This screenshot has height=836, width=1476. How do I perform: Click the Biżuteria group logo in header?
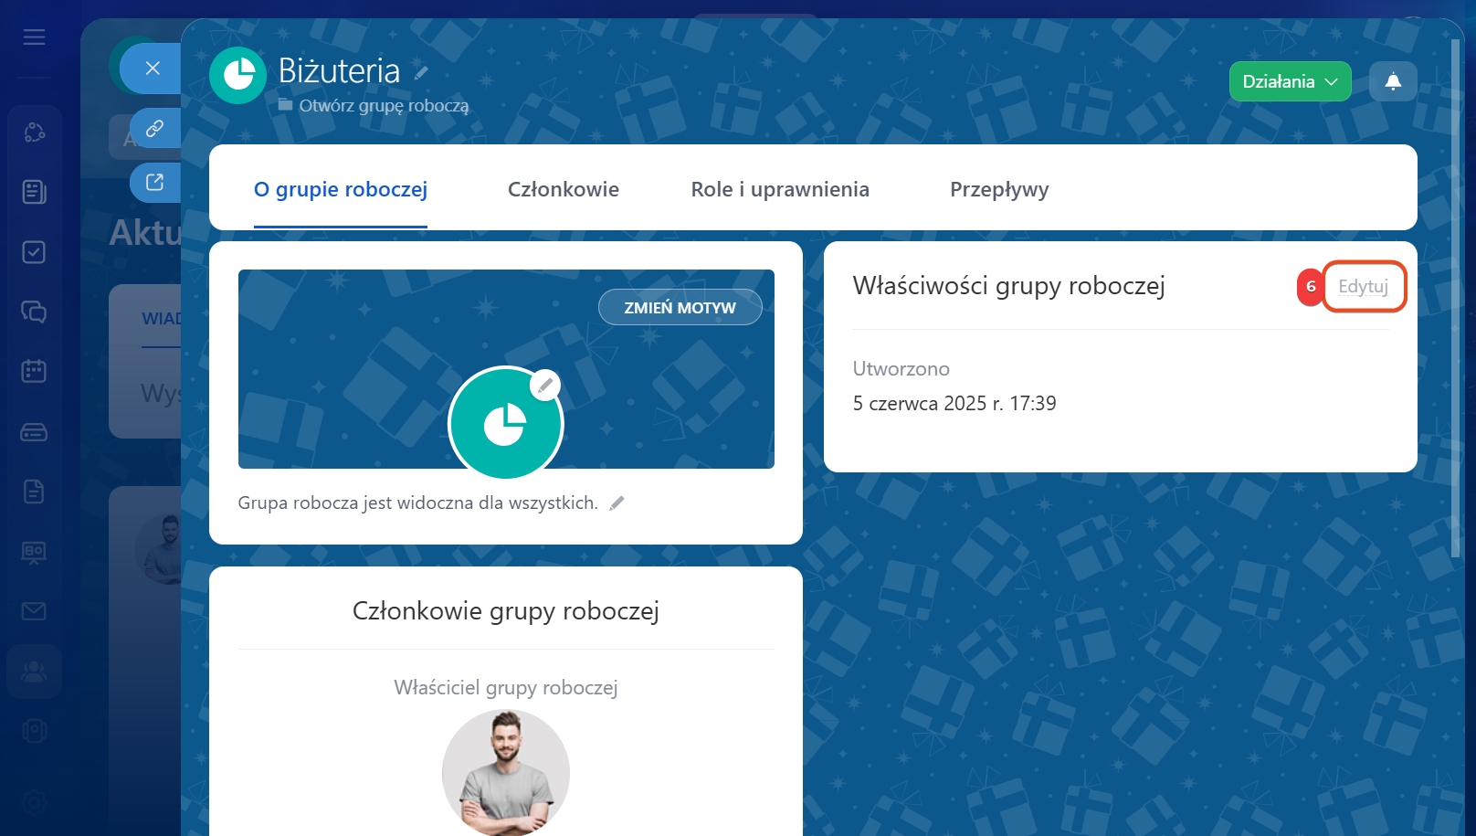point(237,75)
